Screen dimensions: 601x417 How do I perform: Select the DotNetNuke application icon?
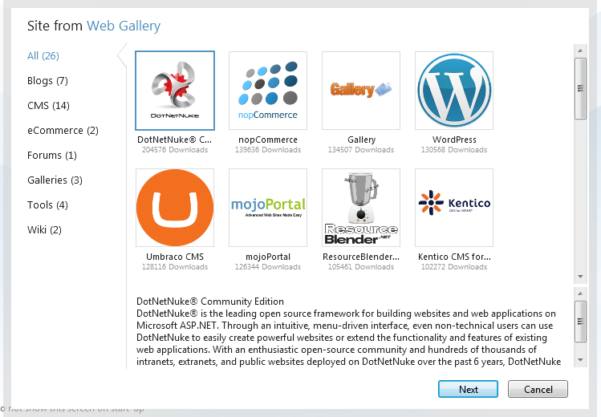click(x=175, y=91)
